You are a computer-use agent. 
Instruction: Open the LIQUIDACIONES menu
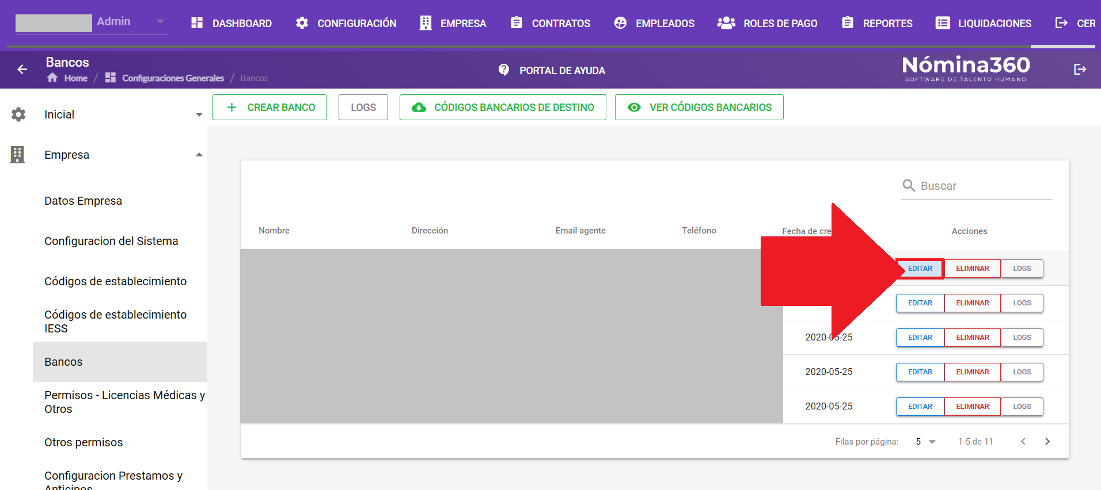[x=984, y=23]
